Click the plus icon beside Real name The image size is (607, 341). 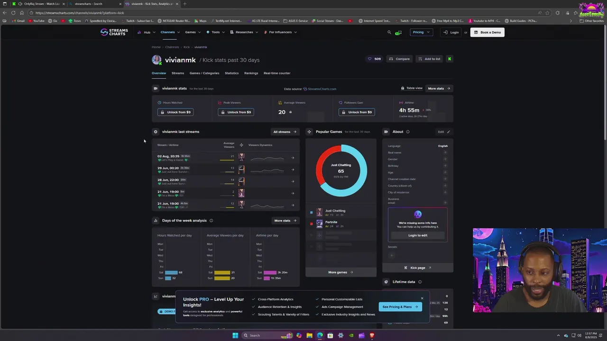445,153
